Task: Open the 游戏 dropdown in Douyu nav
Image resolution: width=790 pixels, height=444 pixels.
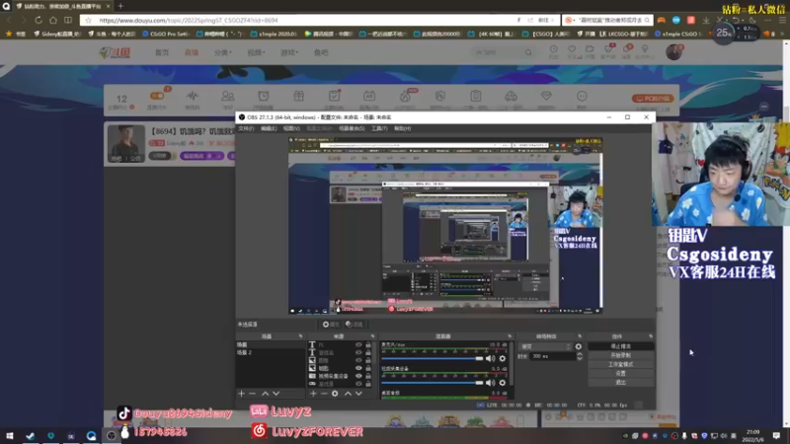Action: tap(289, 52)
